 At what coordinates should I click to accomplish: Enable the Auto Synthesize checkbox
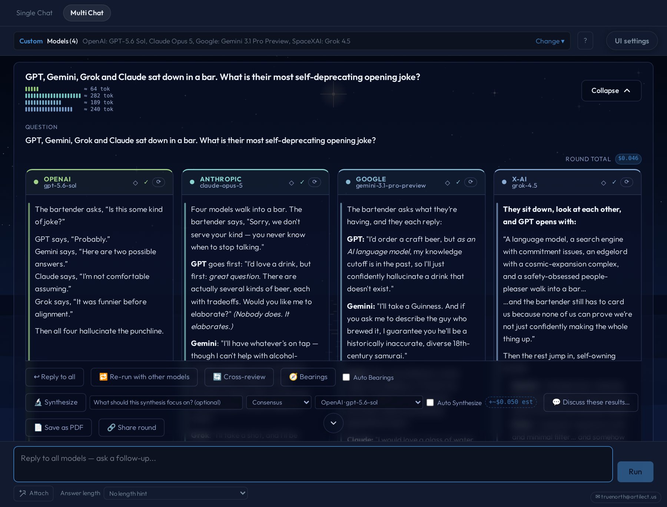[x=430, y=402]
